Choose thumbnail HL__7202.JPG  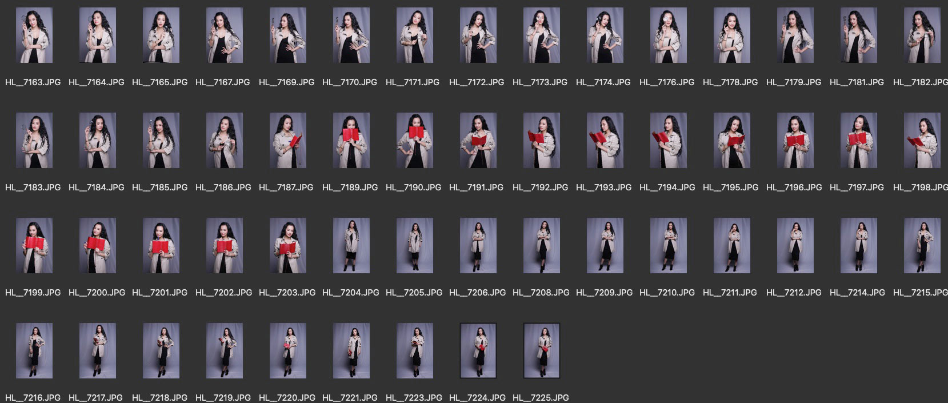[224, 246]
